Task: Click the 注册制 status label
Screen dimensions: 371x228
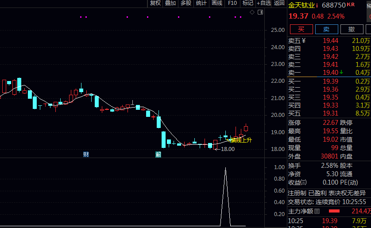Action: tap(297, 193)
